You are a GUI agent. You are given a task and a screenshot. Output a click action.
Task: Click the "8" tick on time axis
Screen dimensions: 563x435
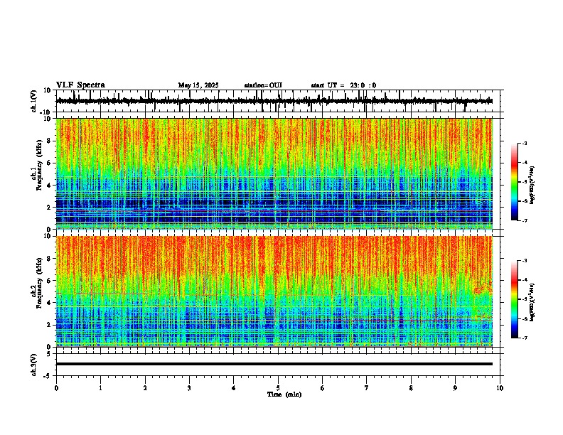411,388
